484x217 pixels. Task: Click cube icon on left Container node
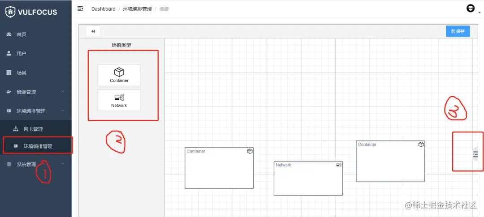click(250, 151)
